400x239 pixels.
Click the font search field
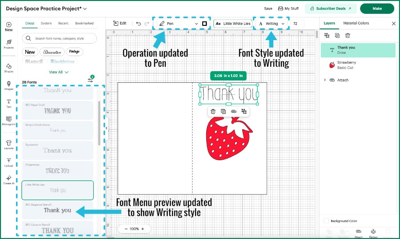(x=59, y=38)
